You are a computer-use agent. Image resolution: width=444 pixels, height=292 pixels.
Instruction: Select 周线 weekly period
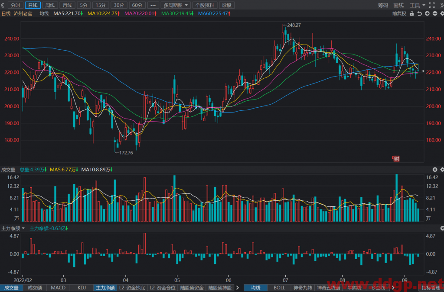50,5
